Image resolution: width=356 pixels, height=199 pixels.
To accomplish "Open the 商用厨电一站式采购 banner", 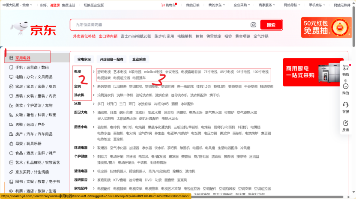I will 313,72.
